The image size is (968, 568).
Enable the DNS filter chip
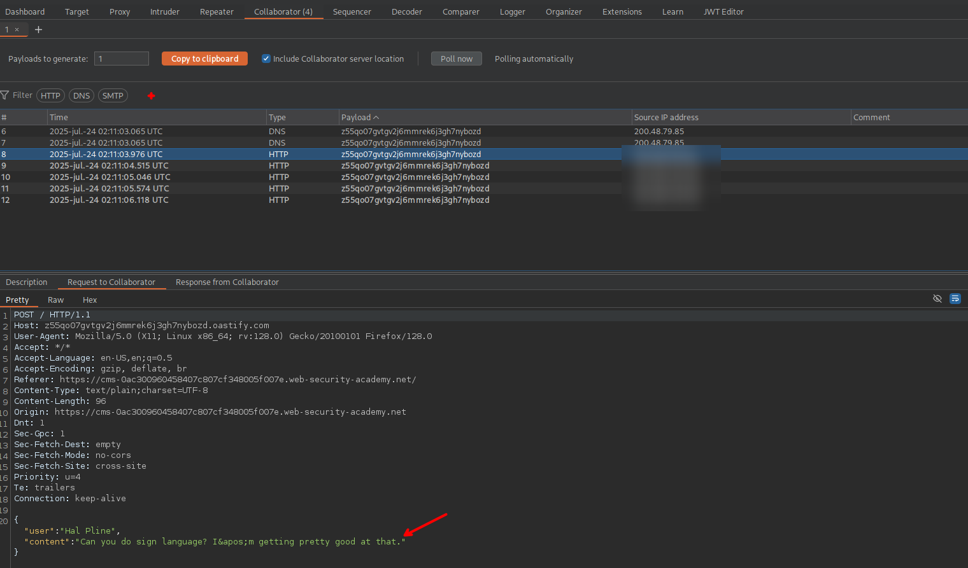[x=82, y=96]
